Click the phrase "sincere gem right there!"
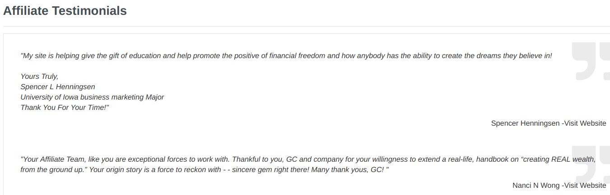Image resolution: width=610 pixels, height=195 pixels. coord(271,170)
